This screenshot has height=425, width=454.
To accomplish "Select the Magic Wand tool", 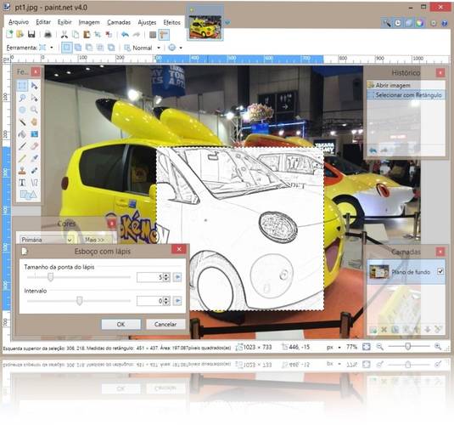I will tap(22, 122).
